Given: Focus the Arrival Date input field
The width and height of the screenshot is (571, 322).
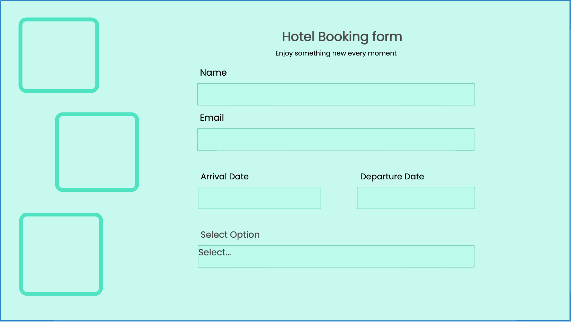Looking at the screenshot, I should pos(259,198).
